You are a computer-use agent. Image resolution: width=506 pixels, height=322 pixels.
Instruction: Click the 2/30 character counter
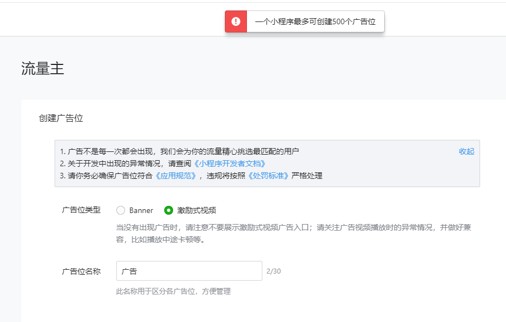273,271
